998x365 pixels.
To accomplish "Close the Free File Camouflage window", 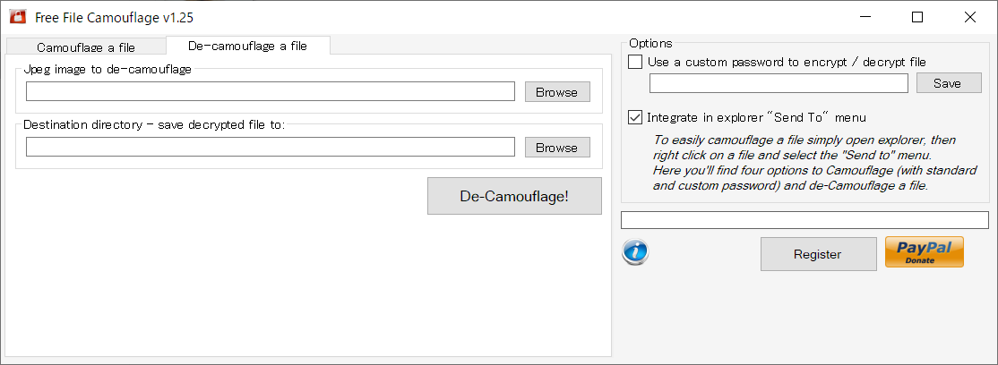I will (970, 17).
